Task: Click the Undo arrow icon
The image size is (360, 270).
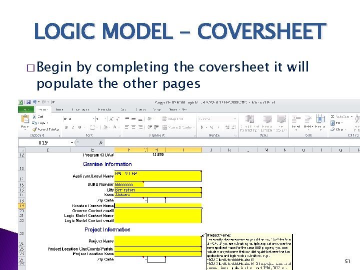Action: [34, 102]
